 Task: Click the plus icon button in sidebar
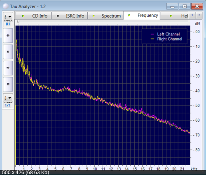pyautogui.click(x=8, y=35)
